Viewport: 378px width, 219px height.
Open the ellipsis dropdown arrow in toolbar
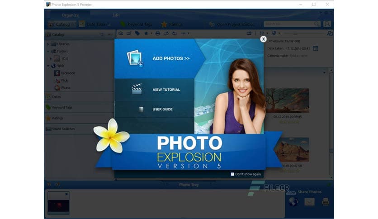(189, 33)
